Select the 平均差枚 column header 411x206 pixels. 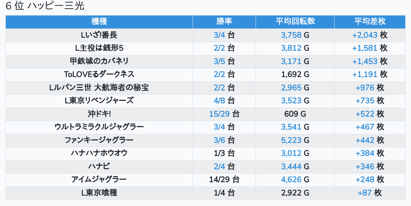pyautogui.click(x=370, y=22)
